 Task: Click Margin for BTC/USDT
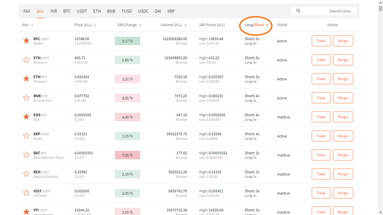(x=343, y=41)
